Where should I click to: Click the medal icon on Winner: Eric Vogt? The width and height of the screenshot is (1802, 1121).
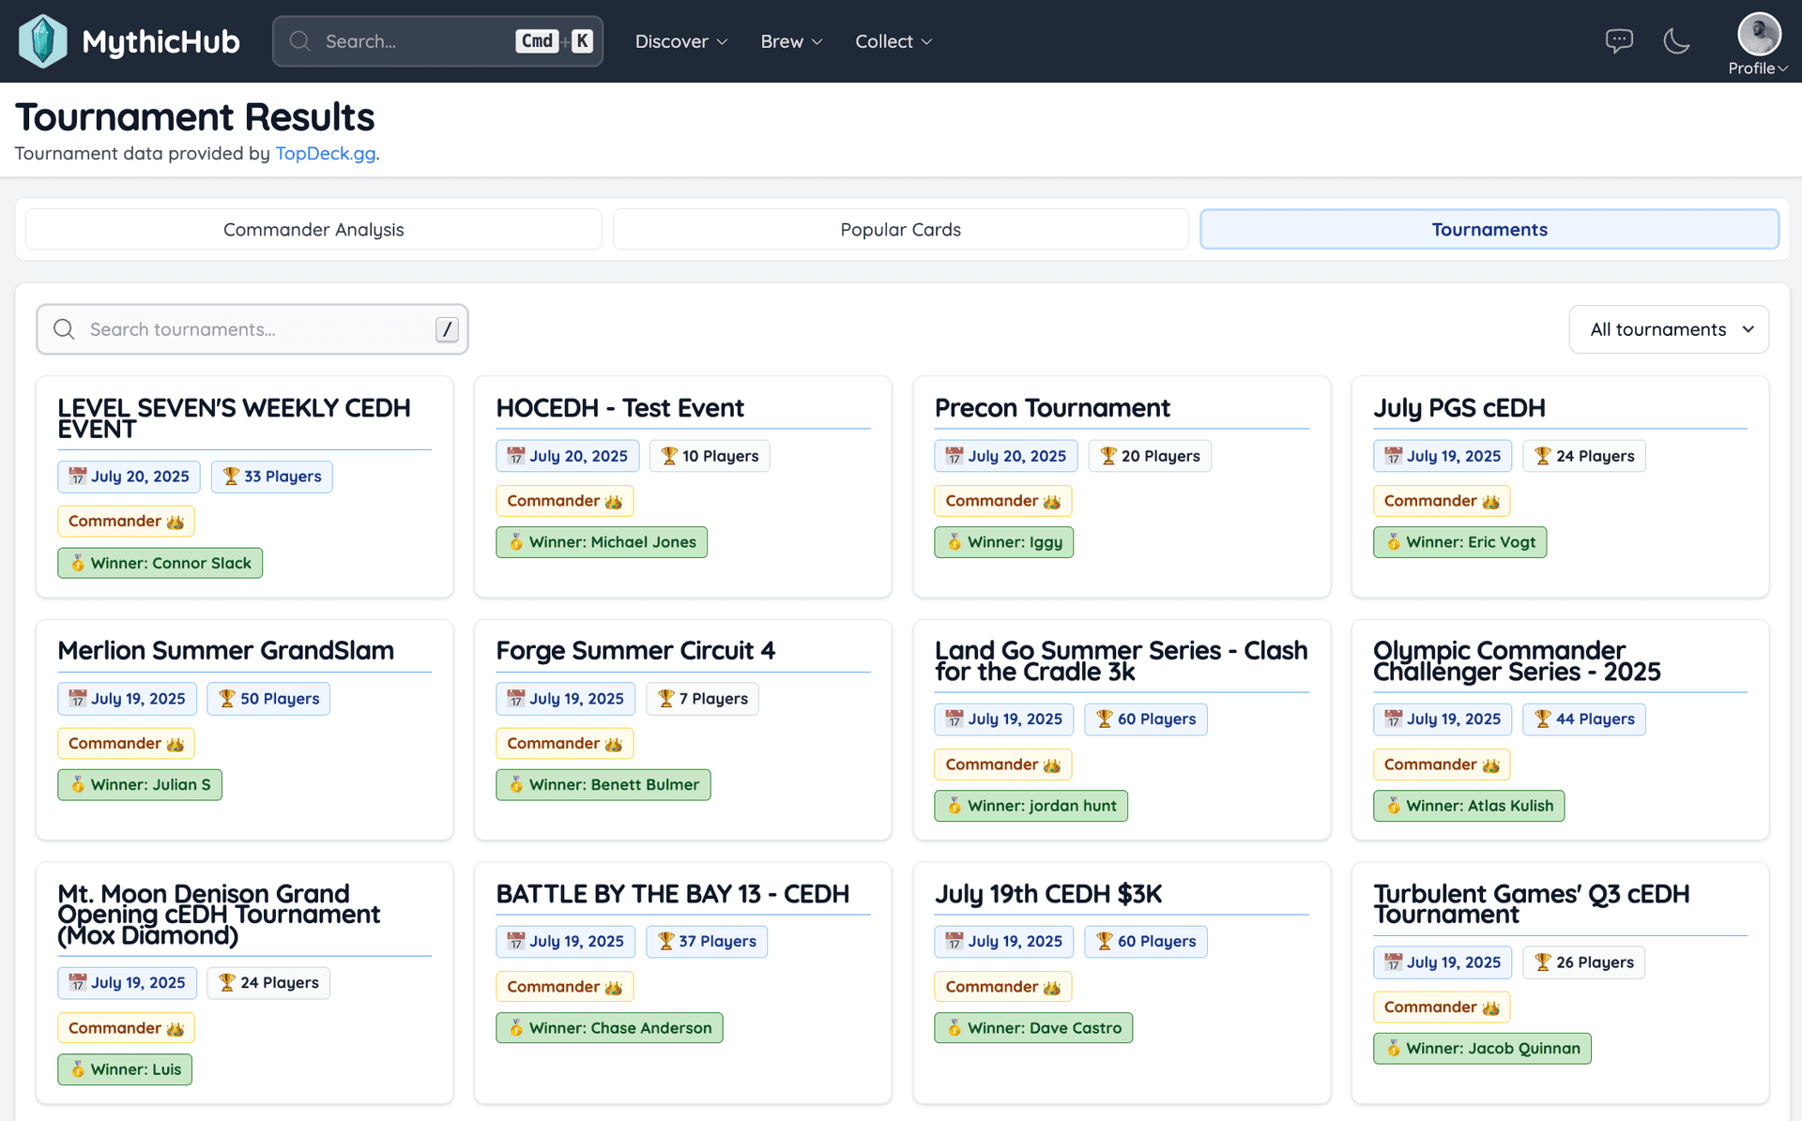point(1394,542)
